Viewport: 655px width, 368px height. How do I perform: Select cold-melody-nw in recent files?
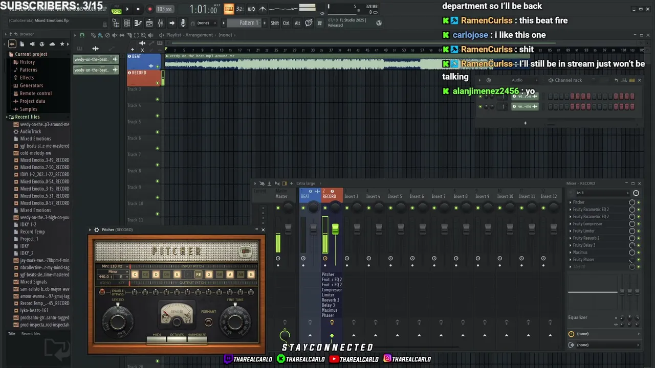point(35,153)
